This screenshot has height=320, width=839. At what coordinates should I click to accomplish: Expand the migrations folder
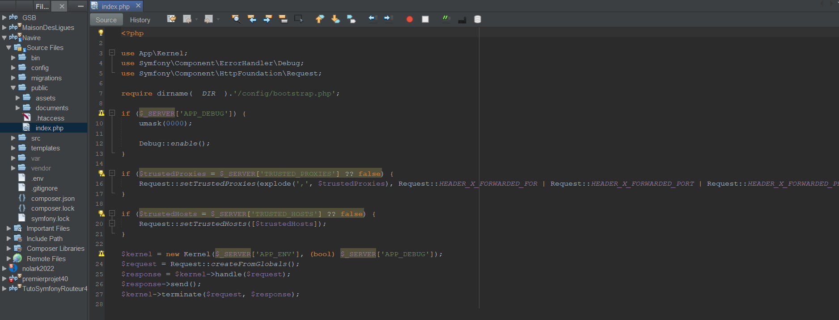pos(13,78)
